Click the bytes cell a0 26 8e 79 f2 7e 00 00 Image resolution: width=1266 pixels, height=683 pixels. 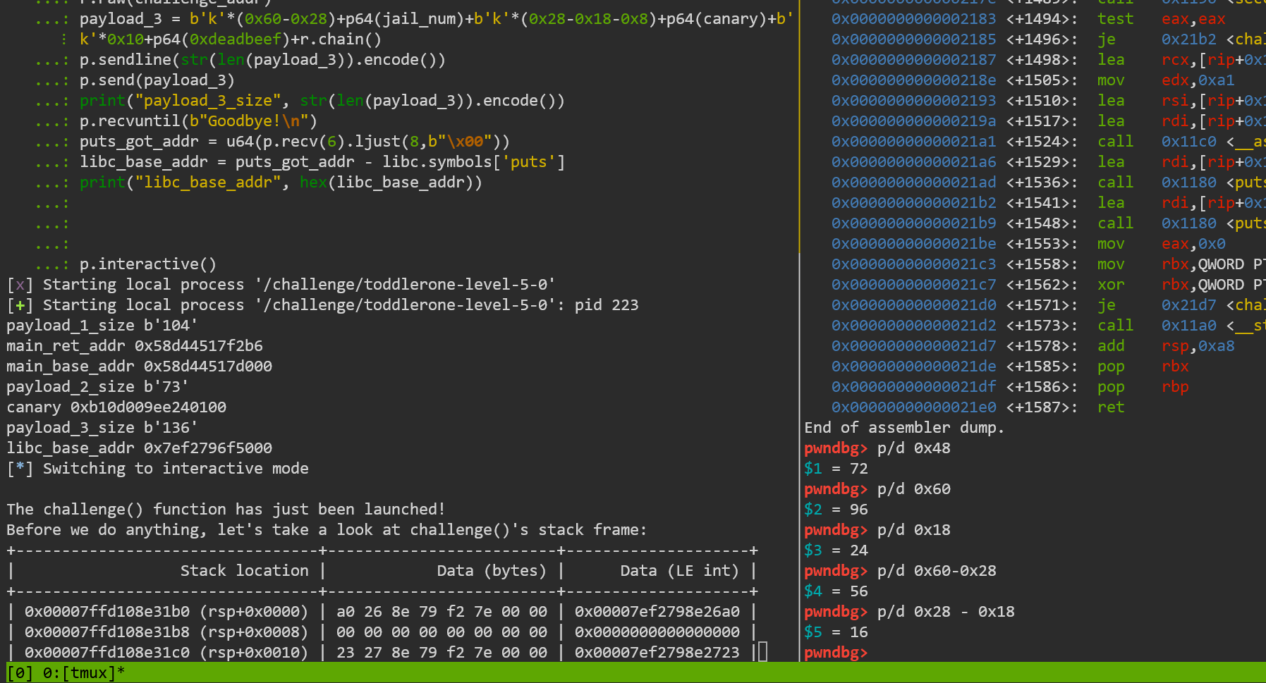442,612
